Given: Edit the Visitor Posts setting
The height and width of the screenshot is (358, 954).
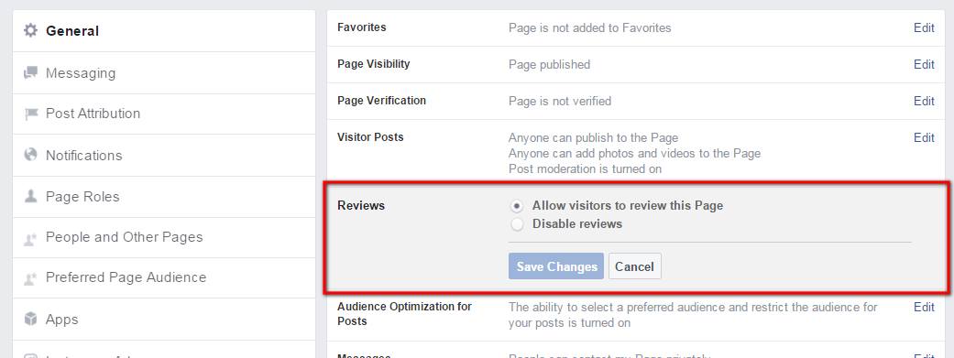Looking at the screenshot, I should (924, 137).
